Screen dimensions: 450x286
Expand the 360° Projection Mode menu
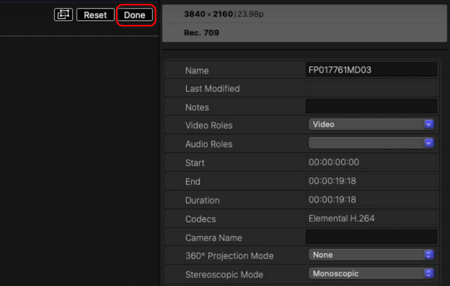click(x=371, y=255)
